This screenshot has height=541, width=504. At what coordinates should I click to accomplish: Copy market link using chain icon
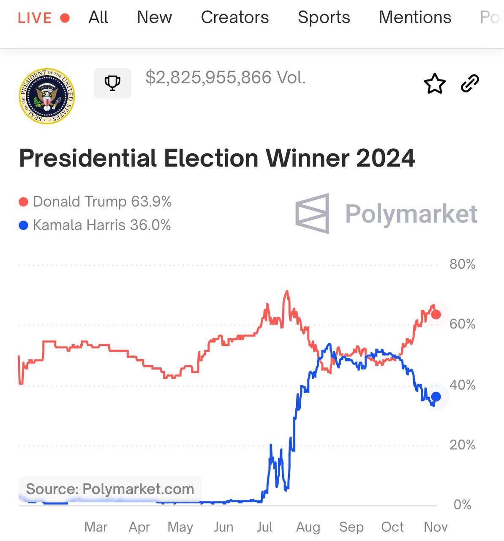(x=470, y=83)
